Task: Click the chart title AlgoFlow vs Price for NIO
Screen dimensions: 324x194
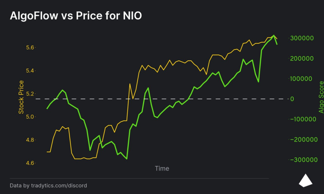Action: [x=76, y=16]
